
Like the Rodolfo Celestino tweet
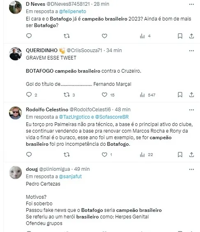tap(104, 155)
